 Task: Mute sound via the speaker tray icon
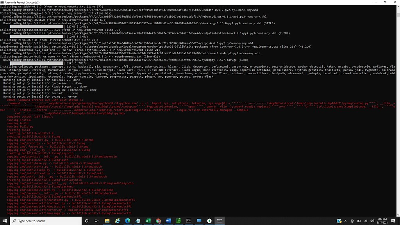[373, 221]
